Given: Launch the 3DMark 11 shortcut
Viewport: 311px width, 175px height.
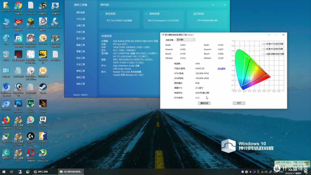Looking at the screenshot, I should tap(43, 72).
